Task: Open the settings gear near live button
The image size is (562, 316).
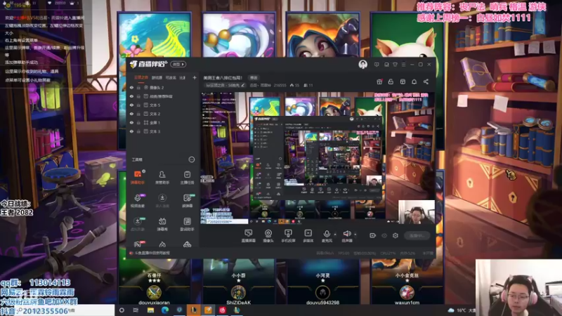Action: (396, 235)
